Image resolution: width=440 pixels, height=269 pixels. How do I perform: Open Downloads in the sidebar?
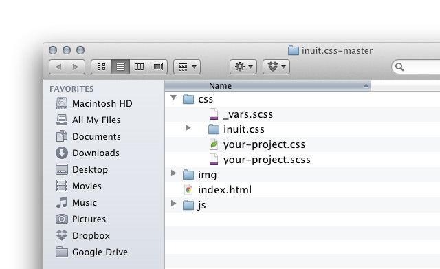(87, 153)
